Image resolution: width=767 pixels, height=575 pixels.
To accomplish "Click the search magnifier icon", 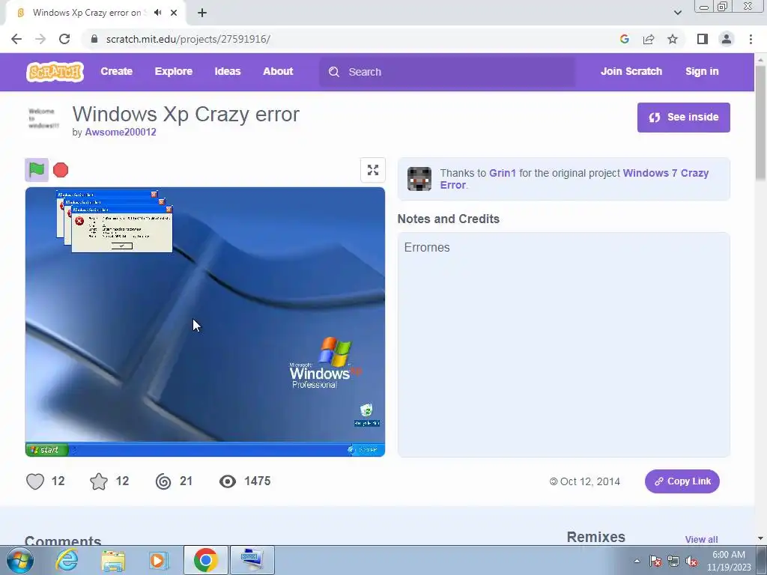I will (x=334, y=72).
